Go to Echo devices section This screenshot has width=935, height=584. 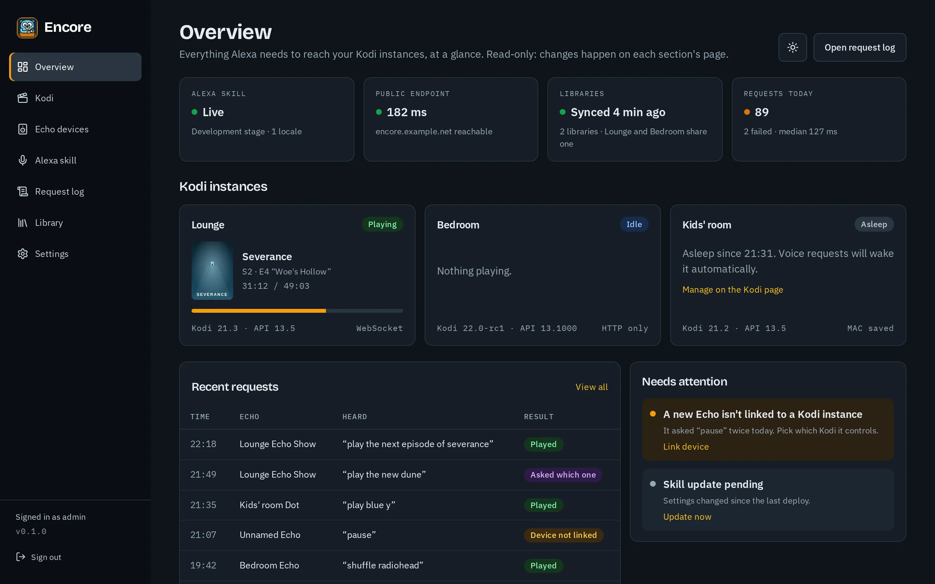pyautogui.click(x=75, y=129)
